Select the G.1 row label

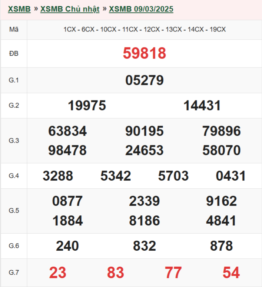pyautogui.click(x=14, y=80)
